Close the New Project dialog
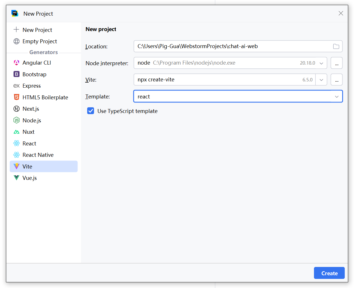 [341, 13]
